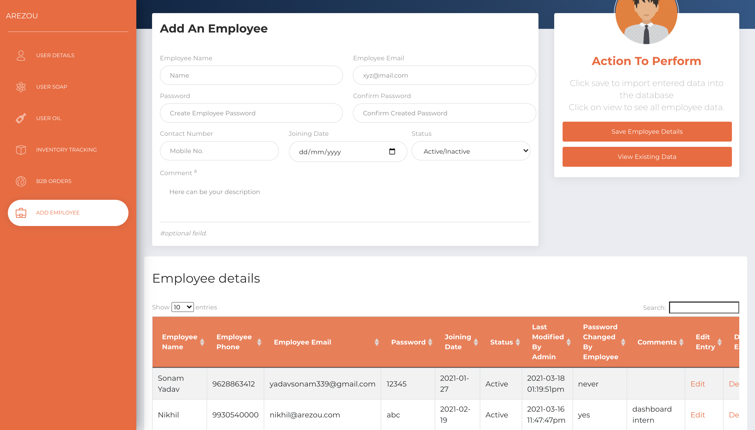
Task: Open the Show entries count dropdown
Action: (x=182, y=307)
